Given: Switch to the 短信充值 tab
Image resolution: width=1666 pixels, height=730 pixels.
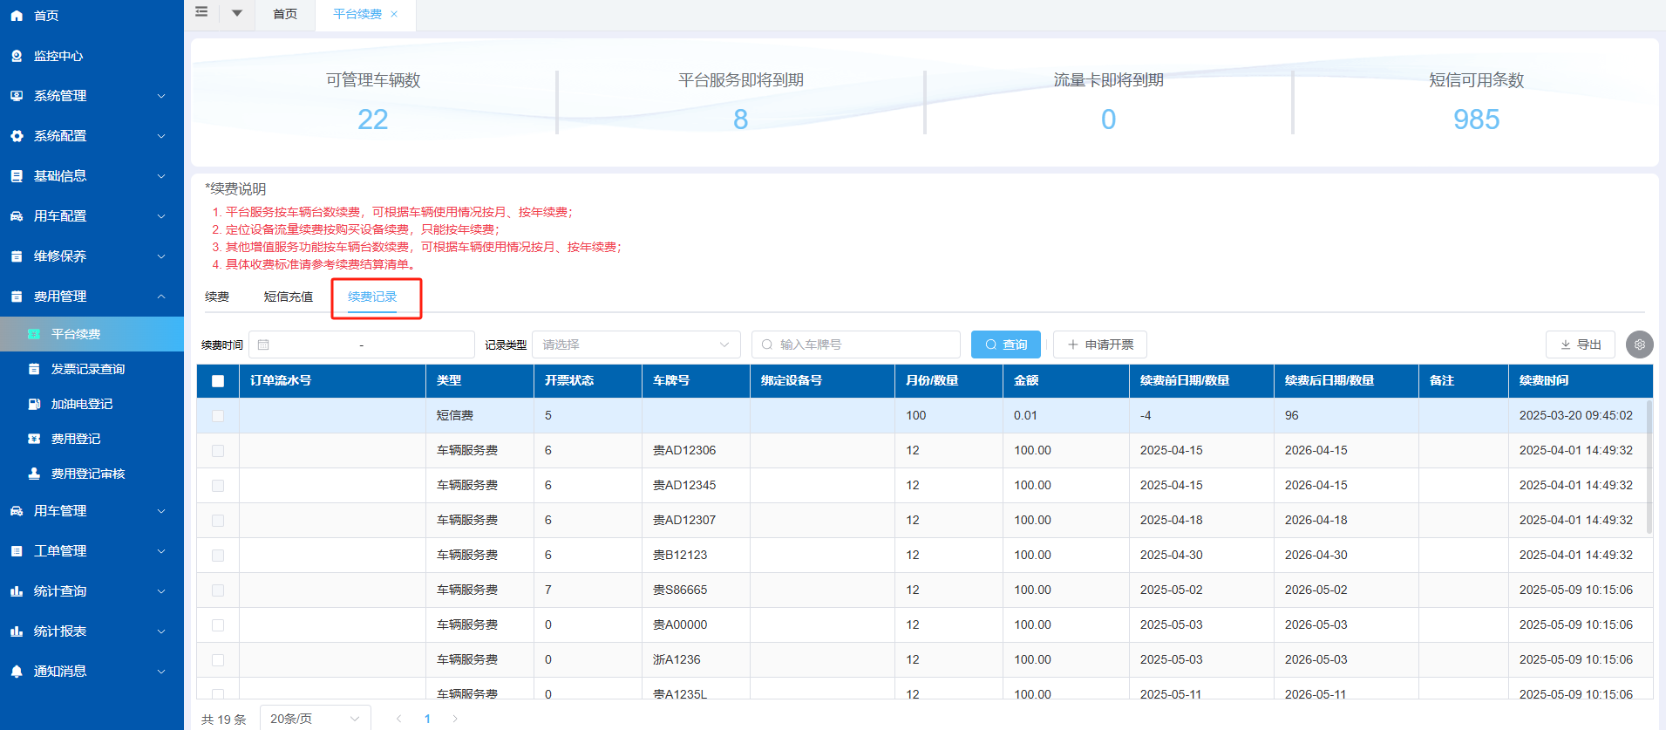Looking at the screenshot, I should click(289, 297).
